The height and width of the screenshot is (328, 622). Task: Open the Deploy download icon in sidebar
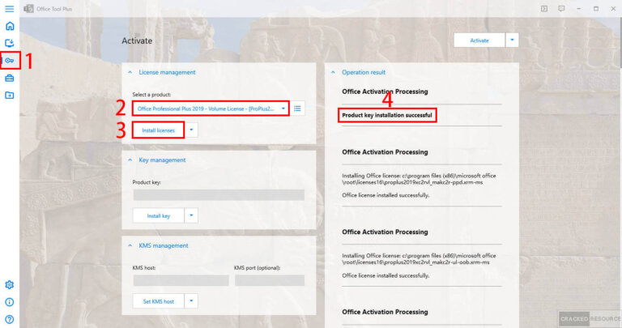point(9,43)
